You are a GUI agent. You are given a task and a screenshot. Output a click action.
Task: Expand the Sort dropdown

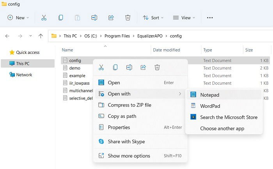(x=153, y=18)
